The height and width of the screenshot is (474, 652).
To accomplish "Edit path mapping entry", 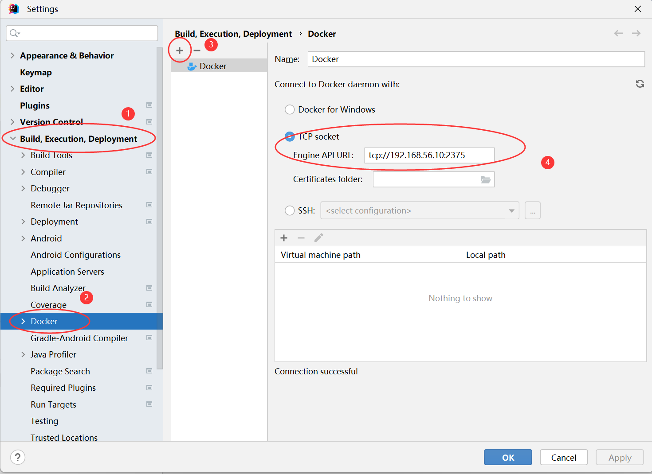I will [x=318, y=238].
